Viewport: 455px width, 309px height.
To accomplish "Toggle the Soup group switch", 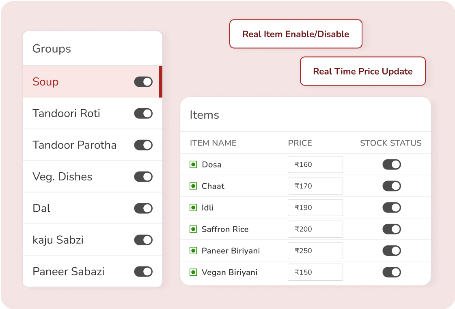I will click(143, 82).
